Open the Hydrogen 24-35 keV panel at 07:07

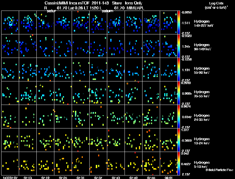click(x=10, y=117)
